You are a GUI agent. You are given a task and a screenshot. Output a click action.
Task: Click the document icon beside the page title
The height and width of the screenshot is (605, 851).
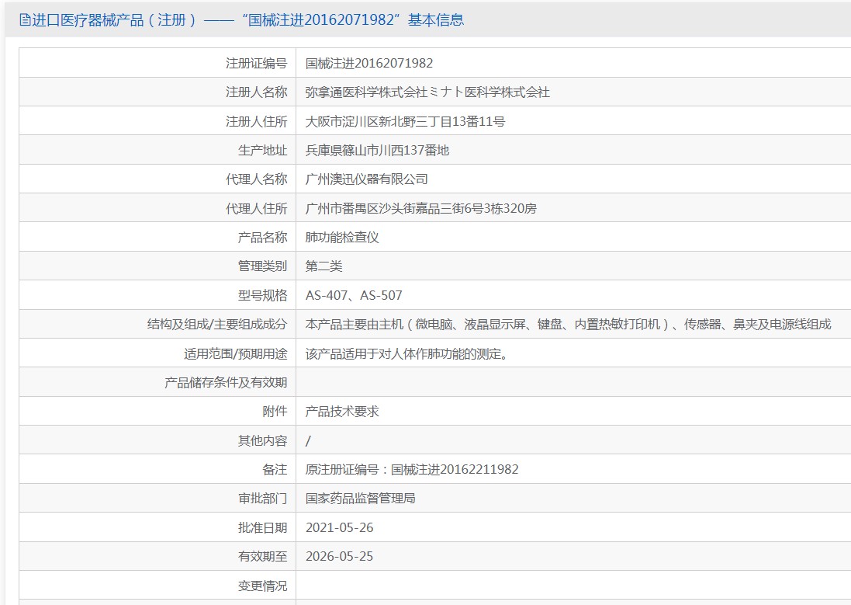click(x=25, y=20)
